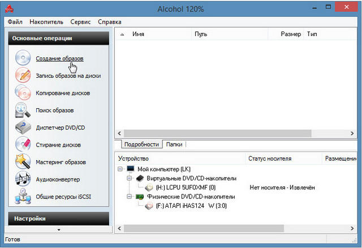This screenshot has width=362, height=248.
Task: Sort by the Размер column
Action: tap(286, 34)
